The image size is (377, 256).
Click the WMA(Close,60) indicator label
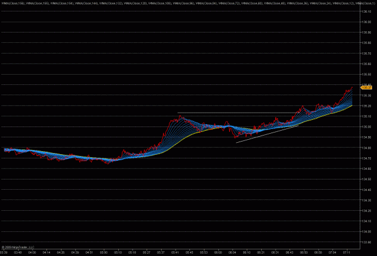tap(252, 4)
